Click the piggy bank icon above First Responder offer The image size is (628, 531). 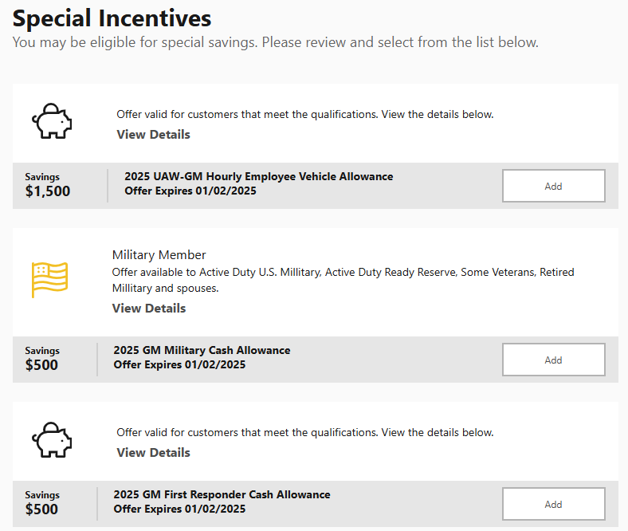(52, 439)
